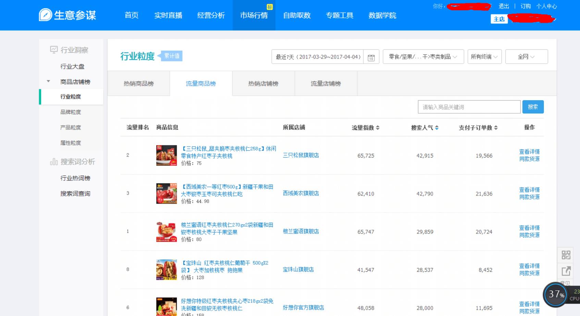Open the calendar icon beside date range
The height and width of the screenshot is (316, 580).
pos(371,56)
